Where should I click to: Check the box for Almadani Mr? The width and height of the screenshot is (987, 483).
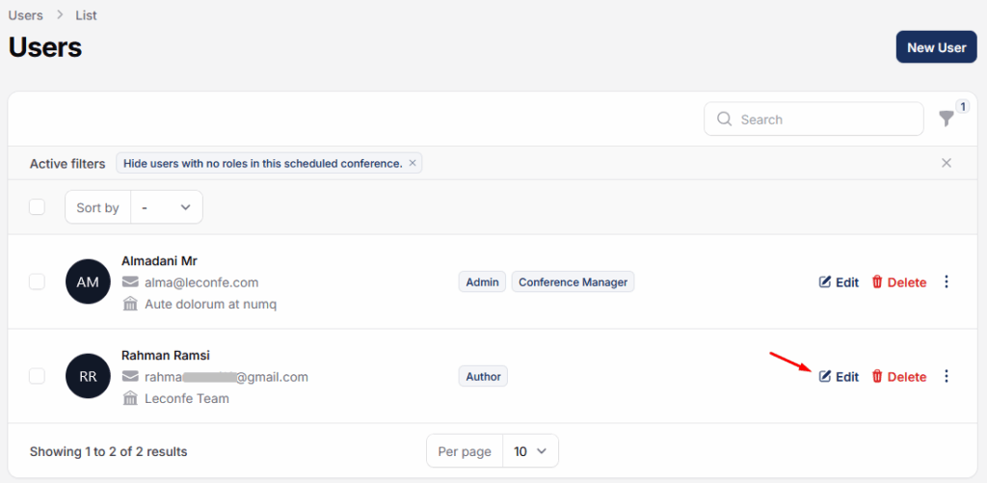[x=37, y=282]
